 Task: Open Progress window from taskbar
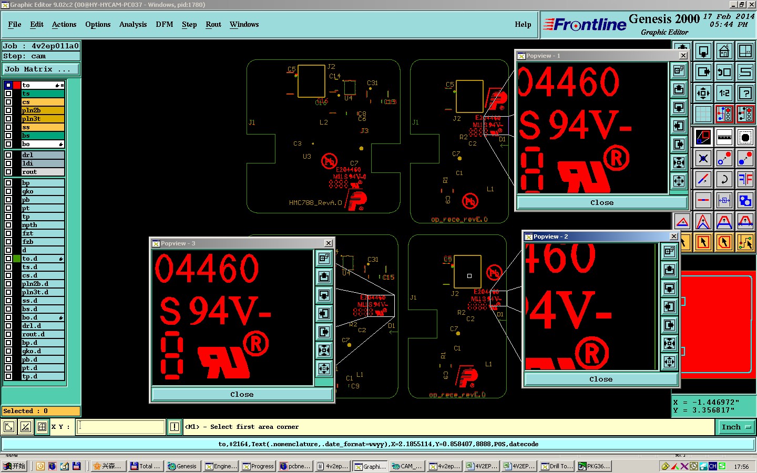coord(258,466)
